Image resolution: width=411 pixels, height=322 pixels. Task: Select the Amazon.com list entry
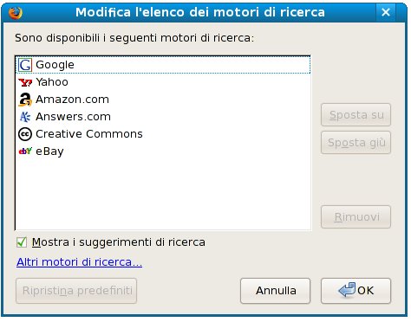point(163,100)
